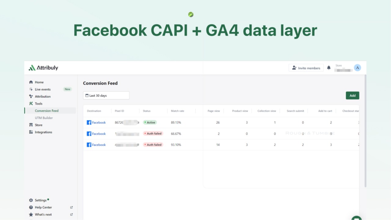Viewport: 391px width, 220px height.
Task: Open the Home page icon
Action: click(31, 82)
